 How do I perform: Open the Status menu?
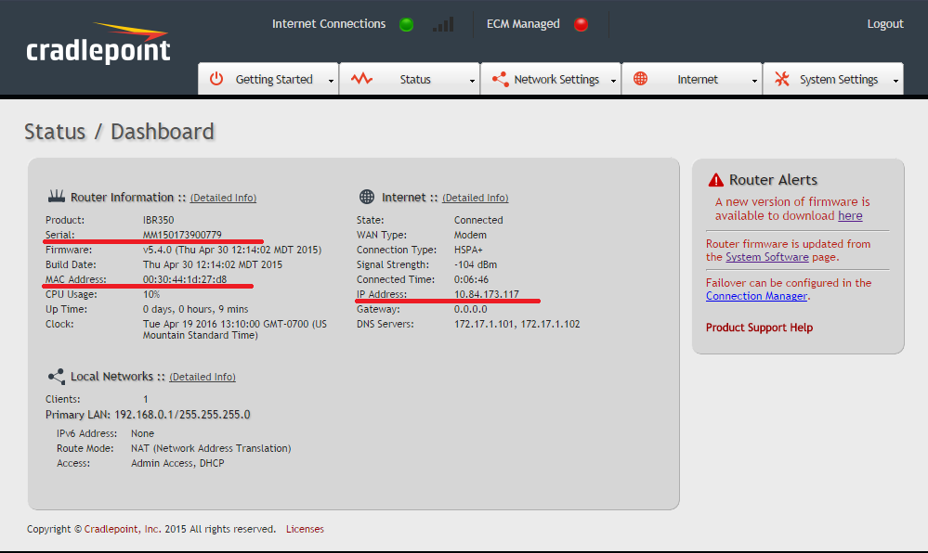410,79
